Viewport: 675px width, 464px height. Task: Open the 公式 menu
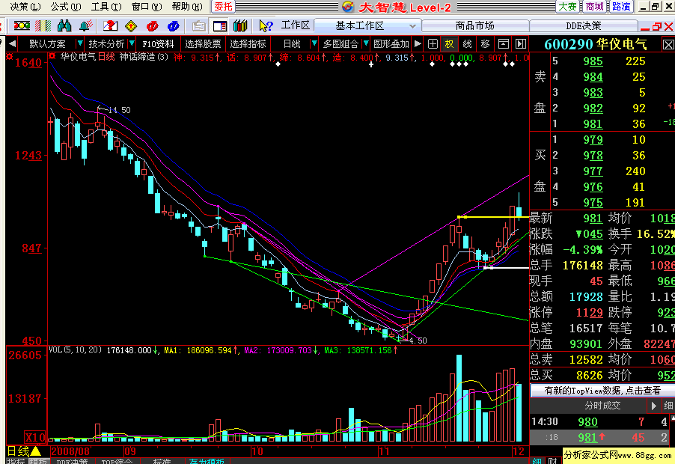65,7
